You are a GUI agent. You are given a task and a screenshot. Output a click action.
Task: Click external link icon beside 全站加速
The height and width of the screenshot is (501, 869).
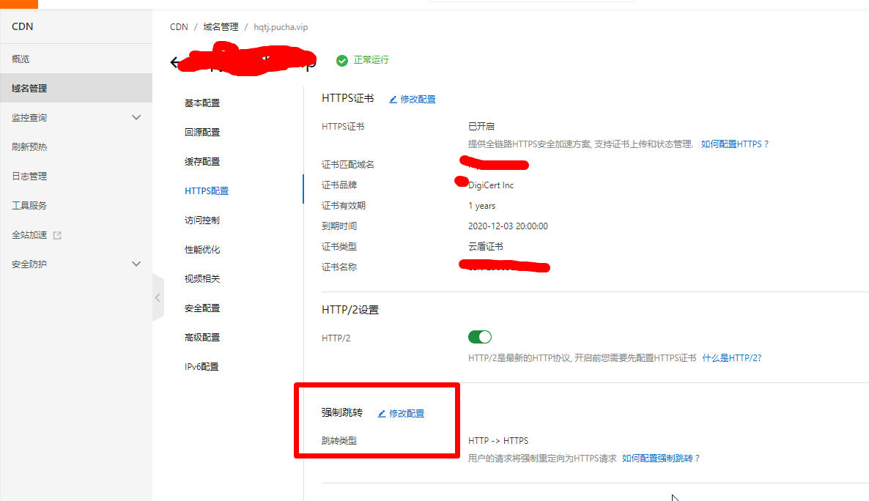coord(58,235)
